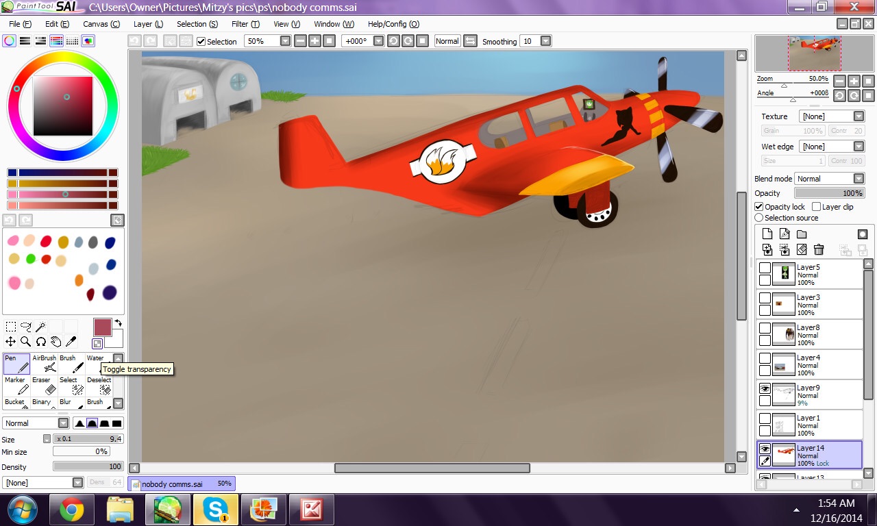Uncheck the Opacity lock checkbox
This screenshot has width=877, height=526.
pos(759,207)
